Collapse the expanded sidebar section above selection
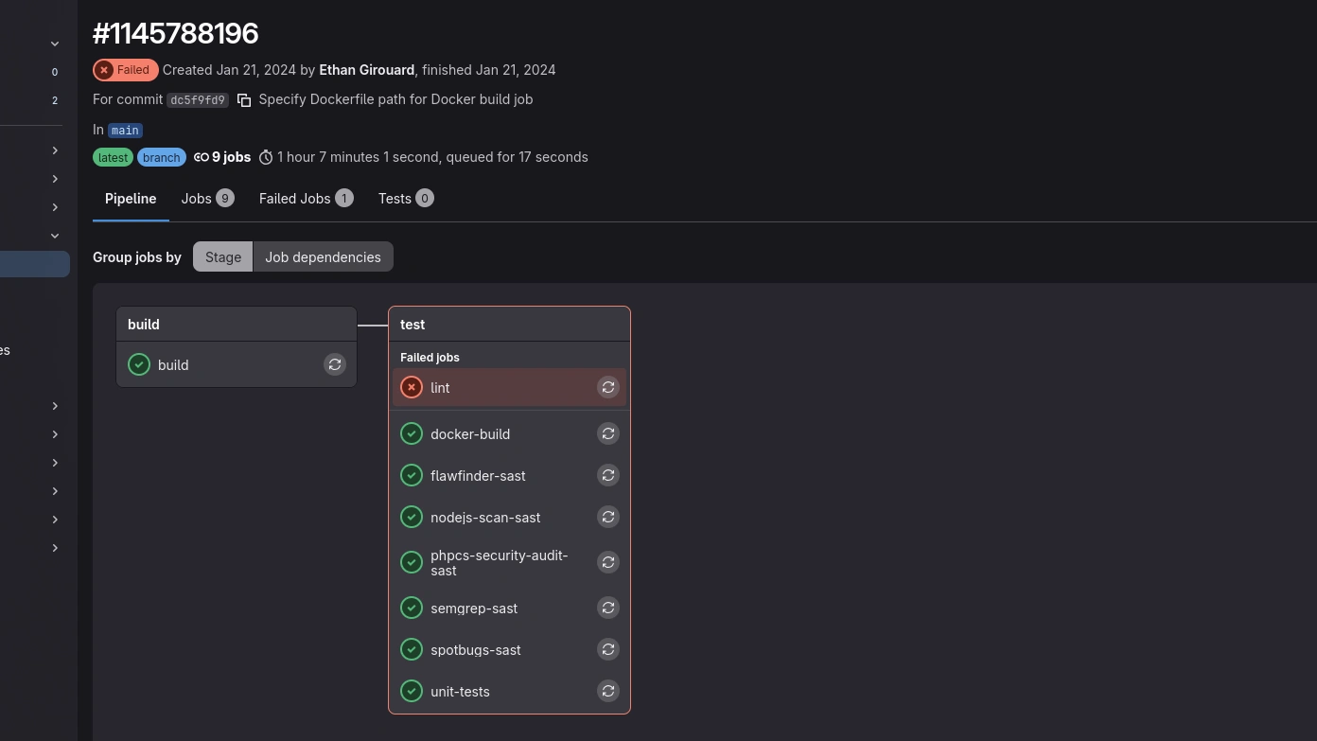 pyautogui.click(x=55, y=236)
